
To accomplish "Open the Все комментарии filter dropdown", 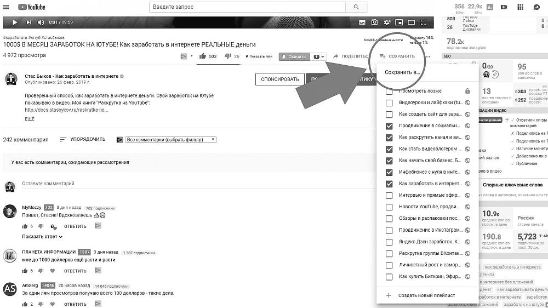I will coord(170,140).
